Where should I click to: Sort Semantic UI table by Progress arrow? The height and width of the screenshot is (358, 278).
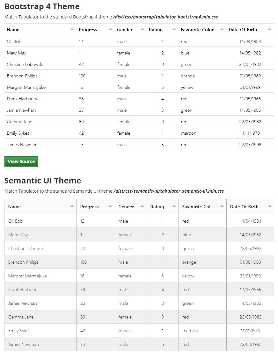click(x=110, y=206)
